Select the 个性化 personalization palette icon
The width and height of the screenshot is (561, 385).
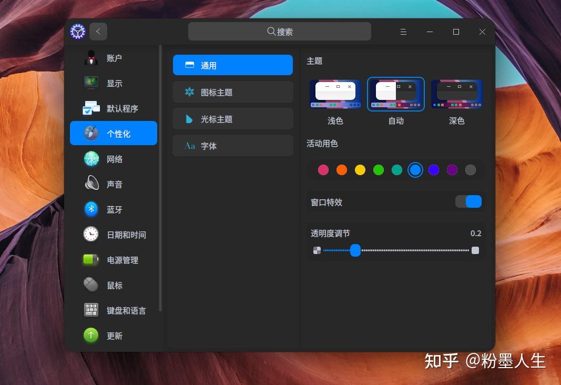91,133
